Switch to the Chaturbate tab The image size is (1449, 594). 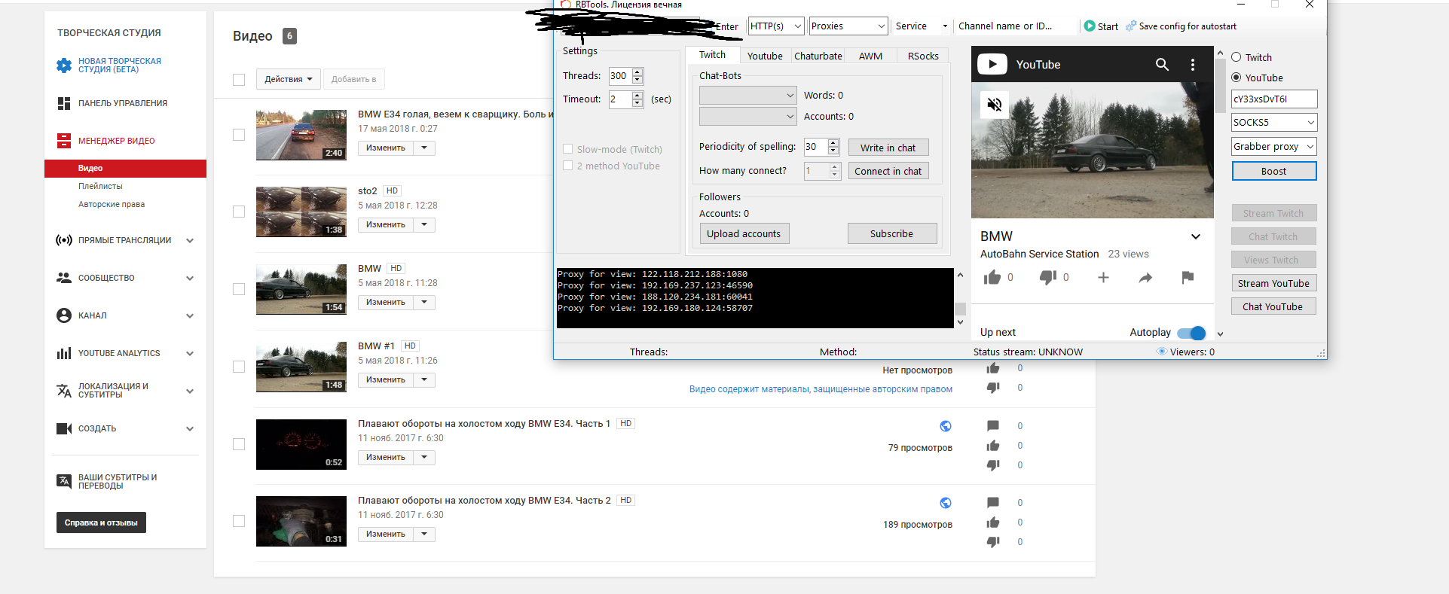[818, 56]
